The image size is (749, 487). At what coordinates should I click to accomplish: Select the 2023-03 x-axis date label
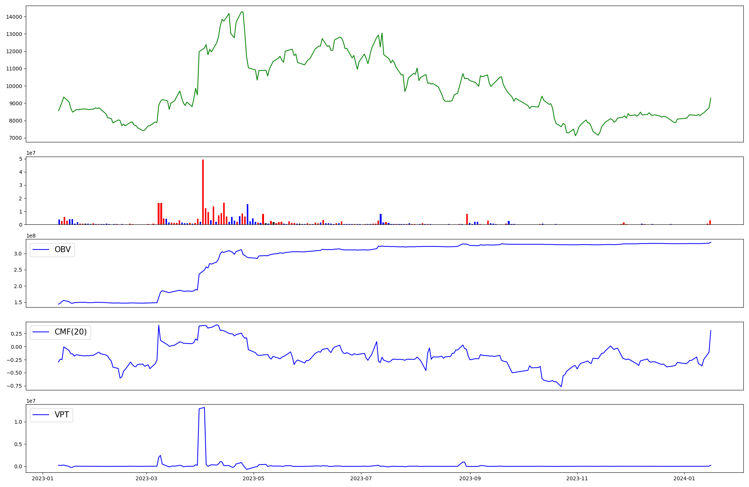(146, 478)
